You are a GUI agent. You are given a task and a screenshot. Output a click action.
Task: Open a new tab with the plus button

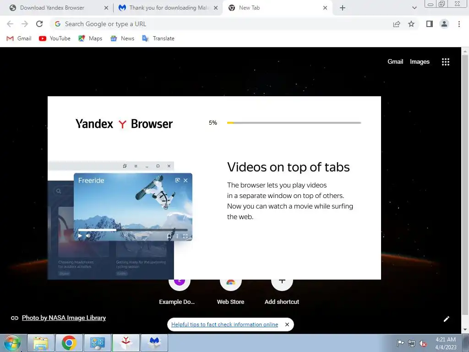pyautogui.click(x=343, y=8)
